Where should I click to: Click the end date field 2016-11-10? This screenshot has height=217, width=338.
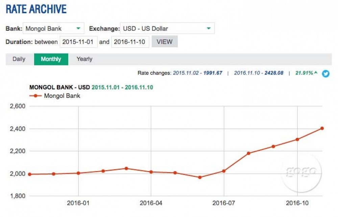coord(130,42)
